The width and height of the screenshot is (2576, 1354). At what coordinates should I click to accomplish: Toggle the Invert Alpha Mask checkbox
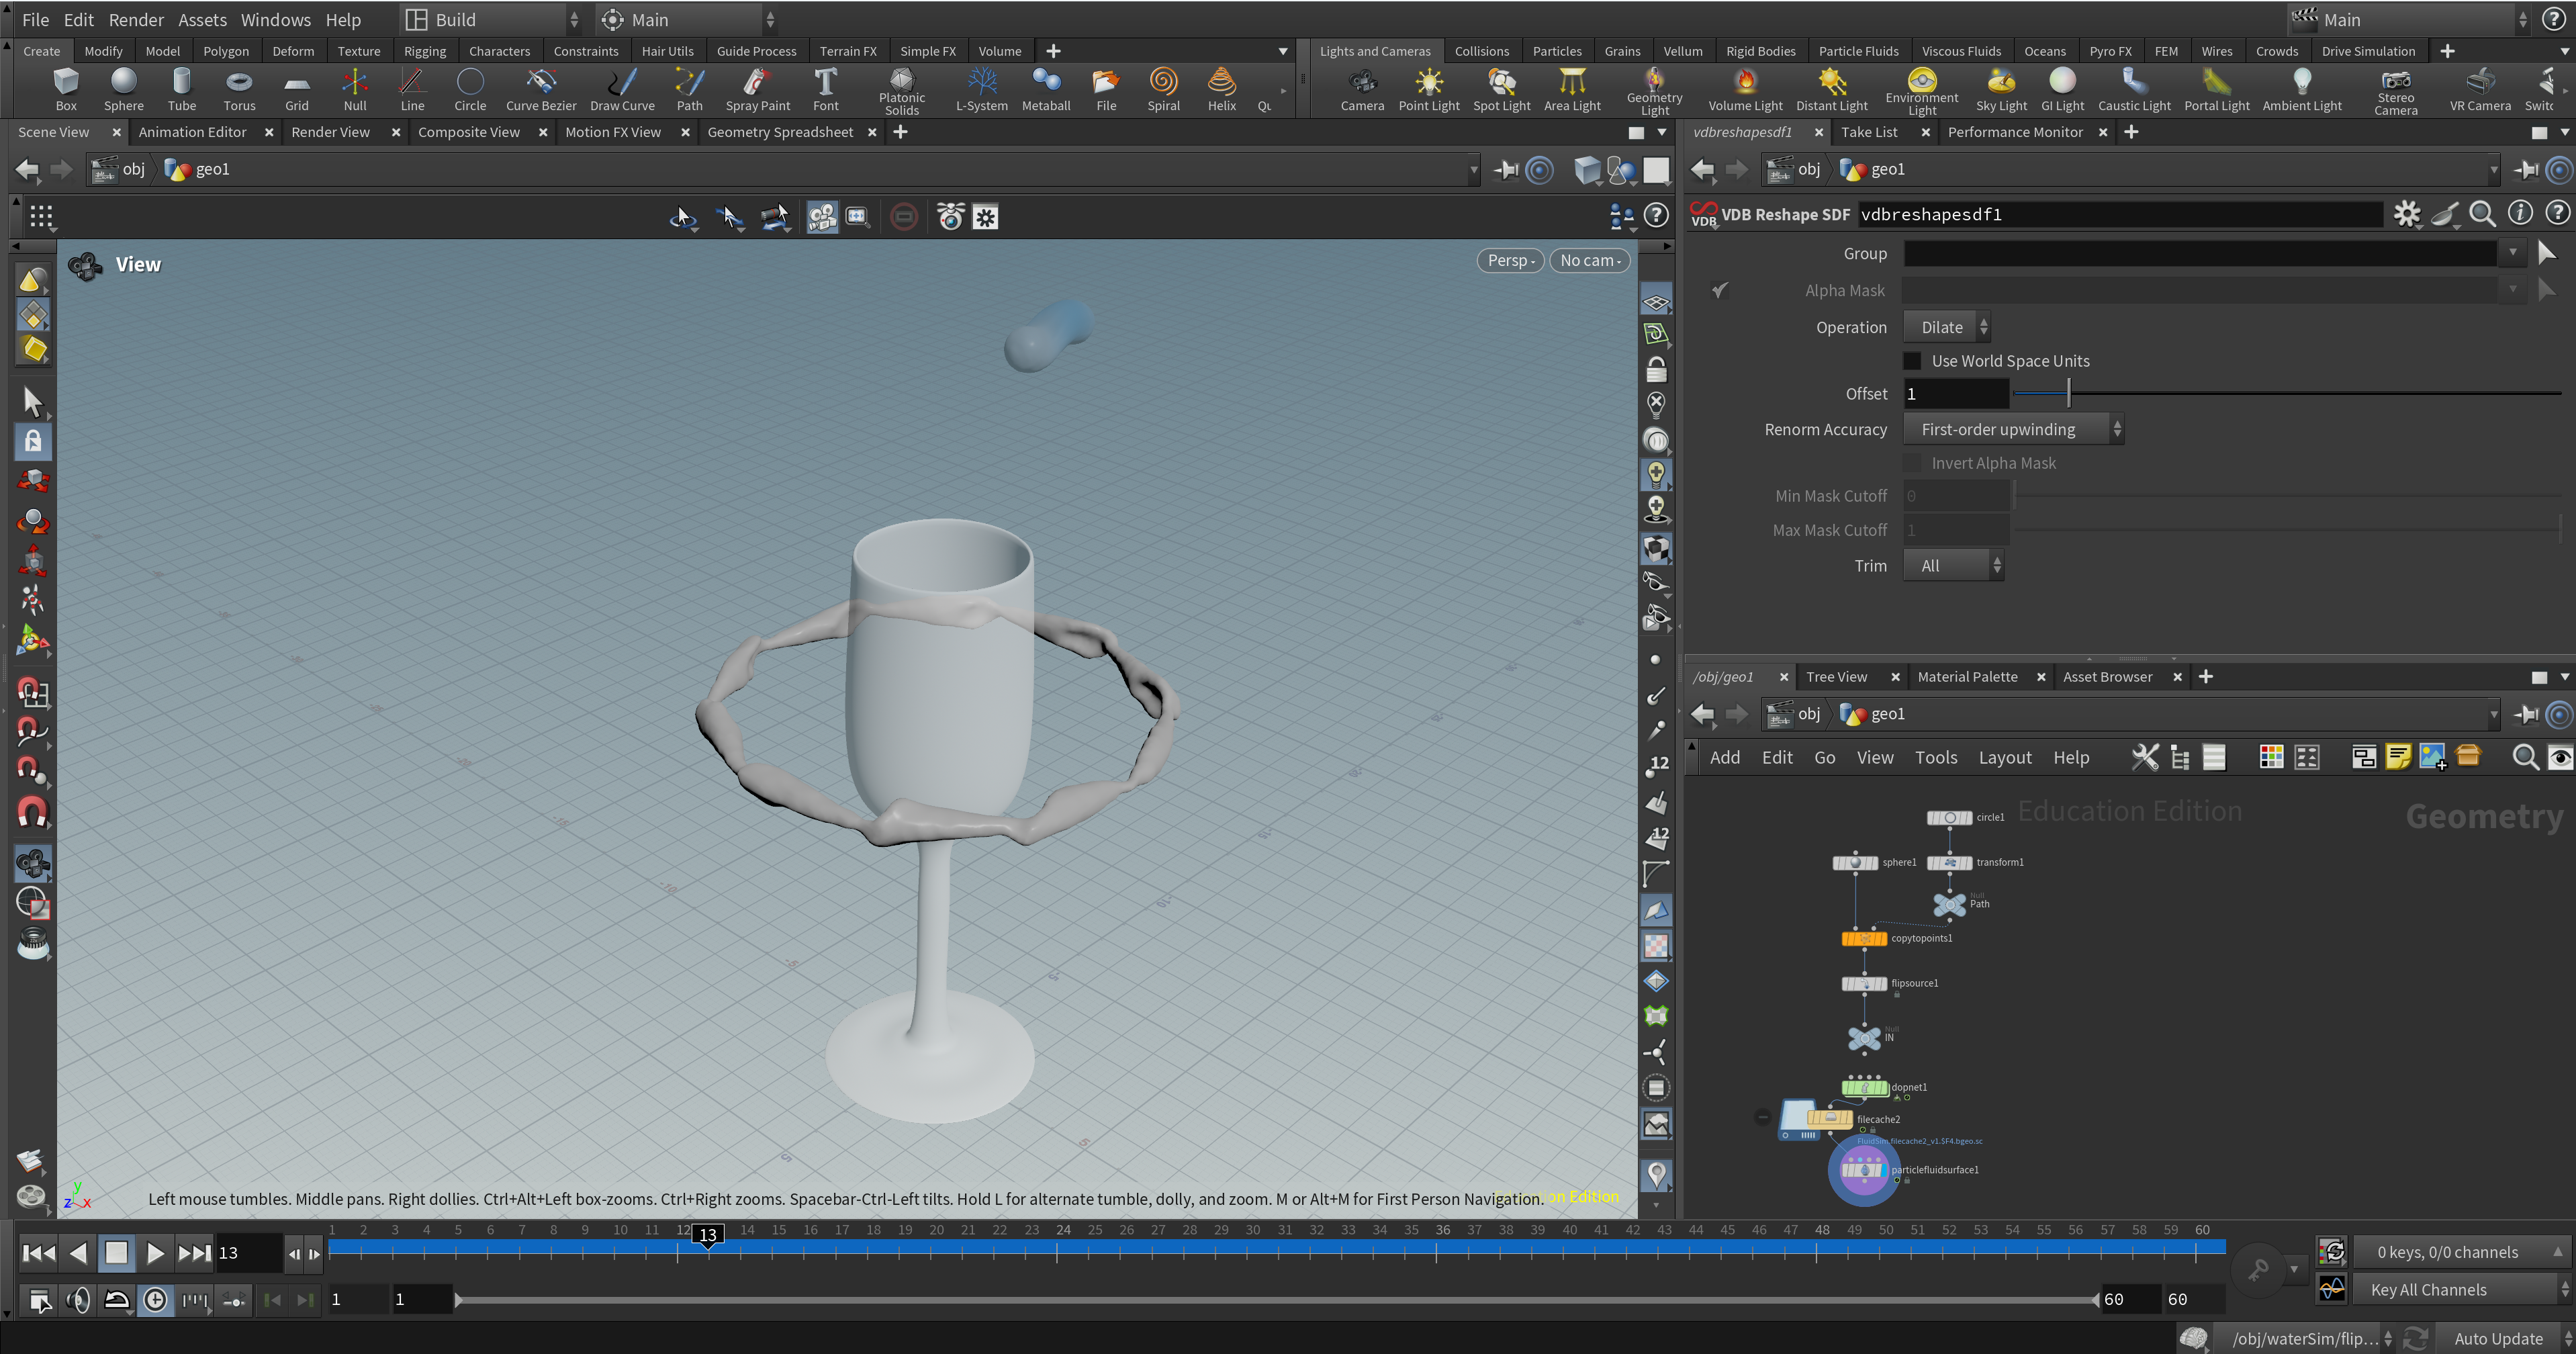(x=1912, y=462)
